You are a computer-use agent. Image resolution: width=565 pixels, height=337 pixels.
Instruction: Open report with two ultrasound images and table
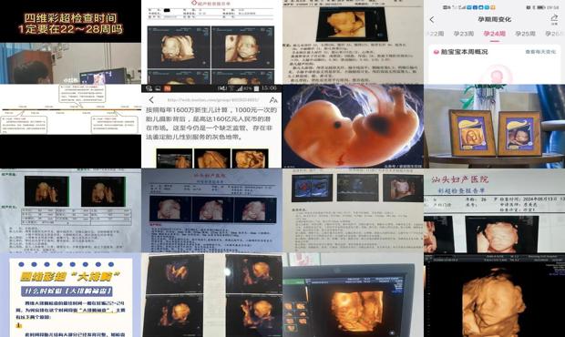point(70,210)
